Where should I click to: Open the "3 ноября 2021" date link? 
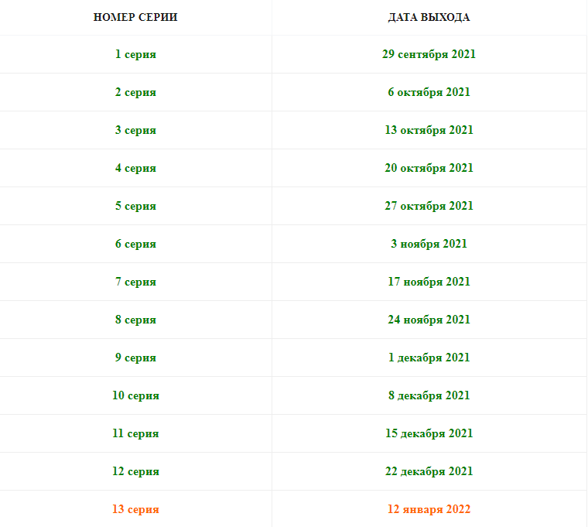pyautogui.click(x=429, y=244)
